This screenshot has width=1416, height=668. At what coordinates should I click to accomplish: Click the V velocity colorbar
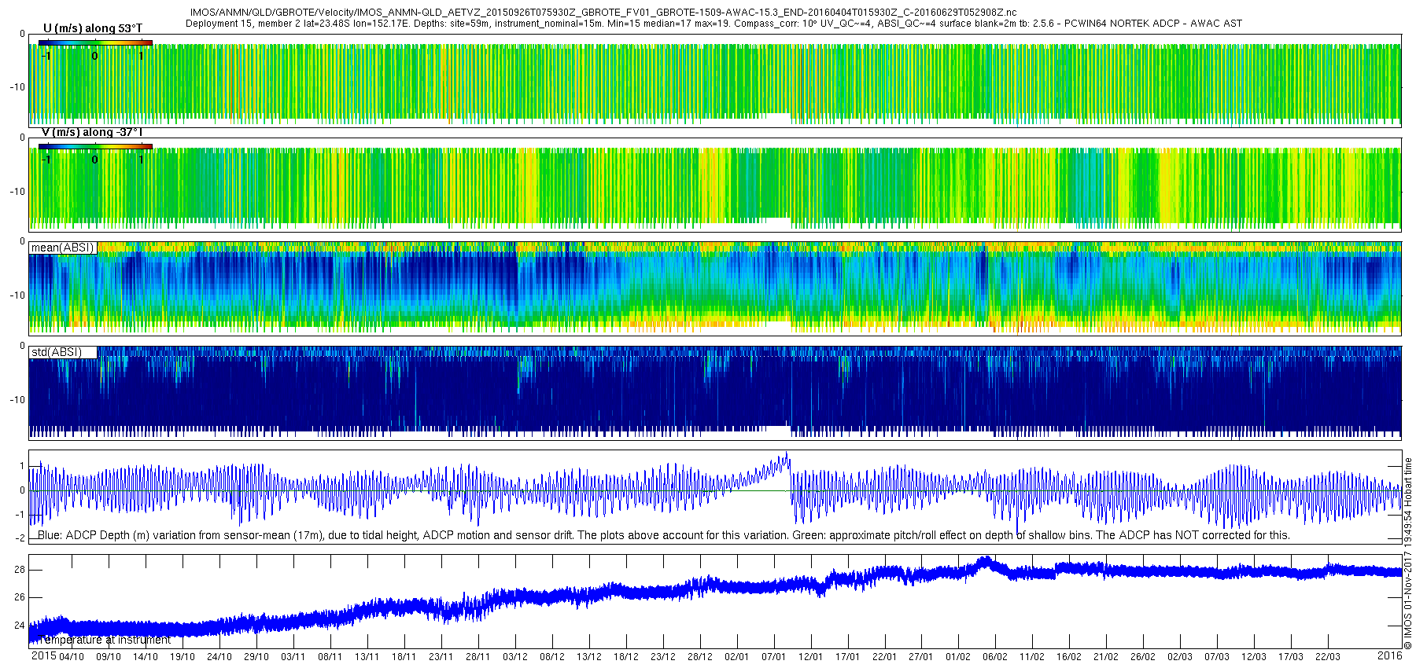95,146
